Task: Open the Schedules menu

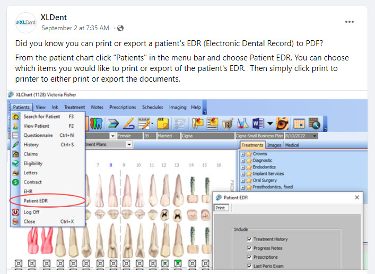Action: tap(153, 107)
